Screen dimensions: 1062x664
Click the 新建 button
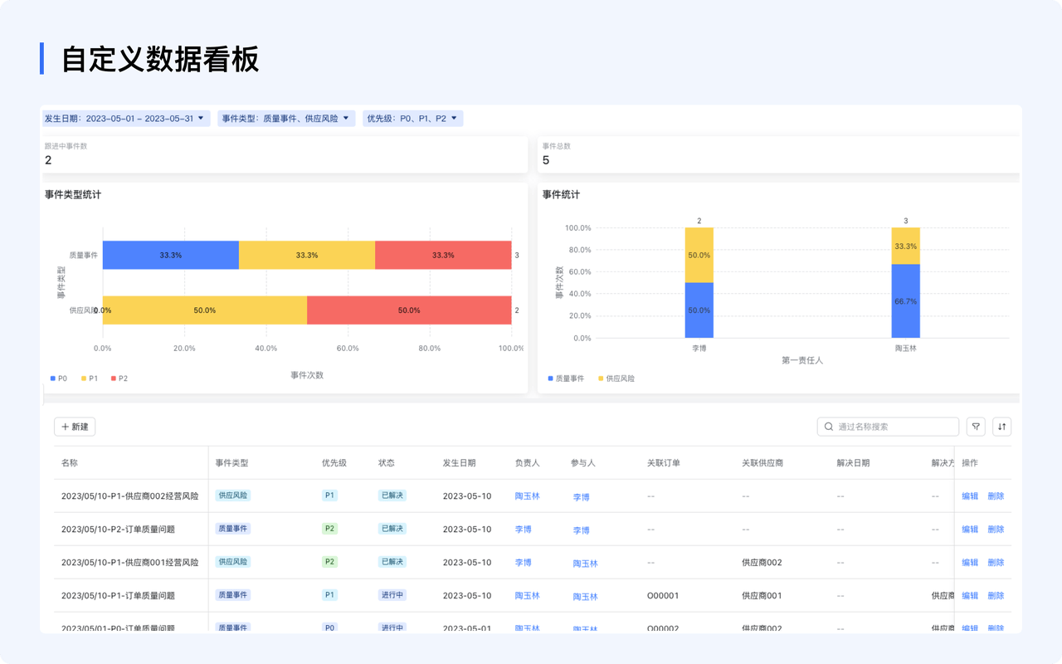[75, 427]
